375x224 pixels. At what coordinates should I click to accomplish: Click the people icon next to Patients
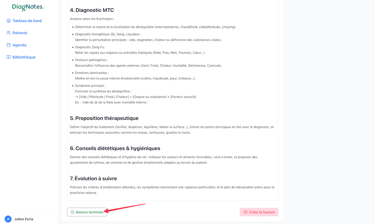[8, 33]
